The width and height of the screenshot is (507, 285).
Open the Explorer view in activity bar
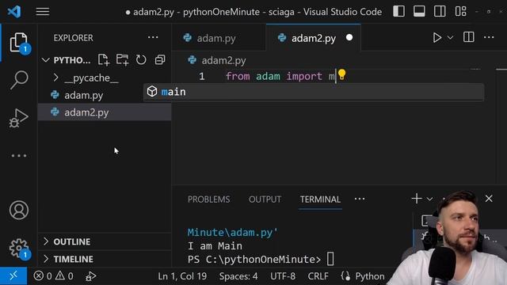[19, 42]
